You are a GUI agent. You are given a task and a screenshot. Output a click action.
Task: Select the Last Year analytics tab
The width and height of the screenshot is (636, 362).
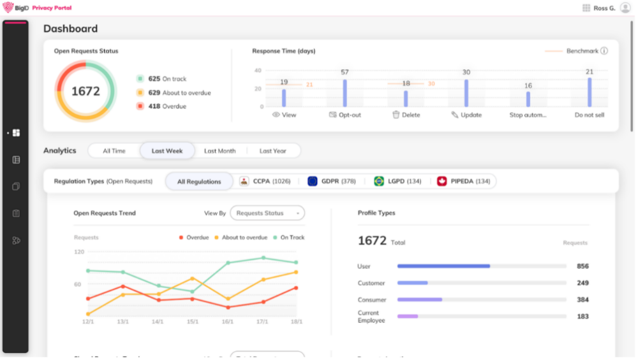click(x=272, y=151)
